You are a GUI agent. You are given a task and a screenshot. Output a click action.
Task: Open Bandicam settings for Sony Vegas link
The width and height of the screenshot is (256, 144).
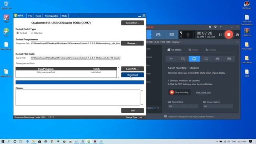click(191, 117)
